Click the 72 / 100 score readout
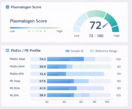This screenshot has height=109, width=132. 96,36
